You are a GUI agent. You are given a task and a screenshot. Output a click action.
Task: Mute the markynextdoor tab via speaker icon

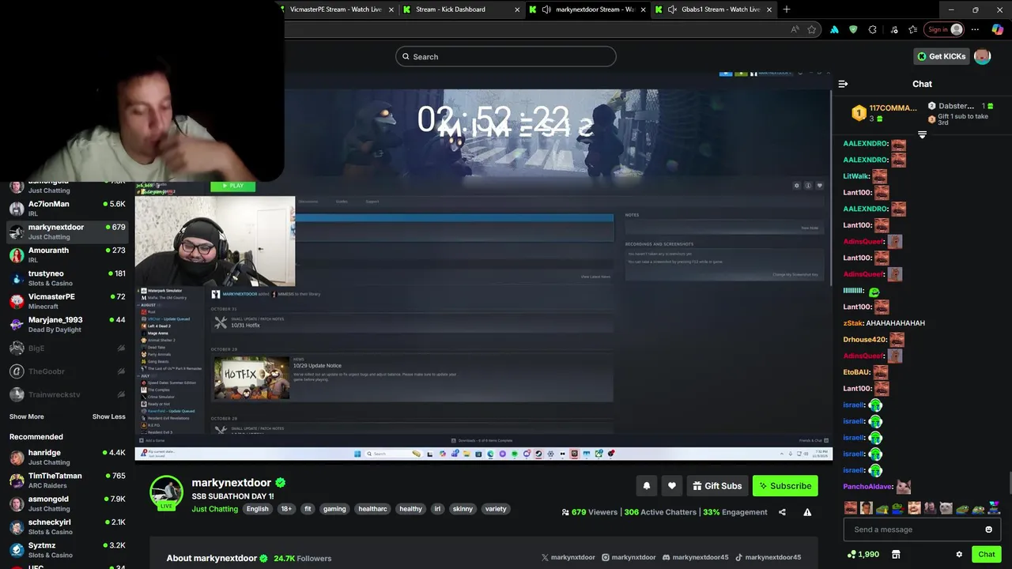coord(546,9)
